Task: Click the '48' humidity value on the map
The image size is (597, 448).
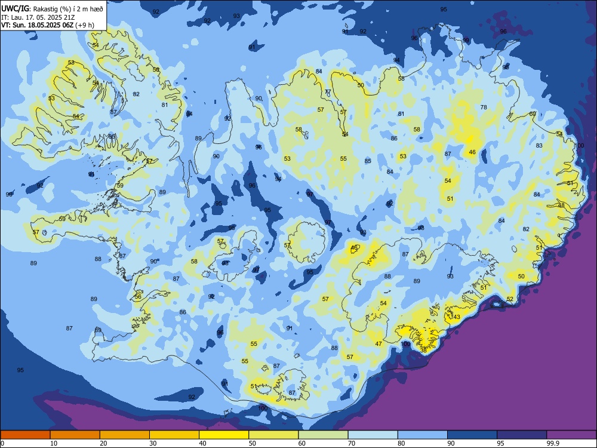Action: click(x=562, y=205)
